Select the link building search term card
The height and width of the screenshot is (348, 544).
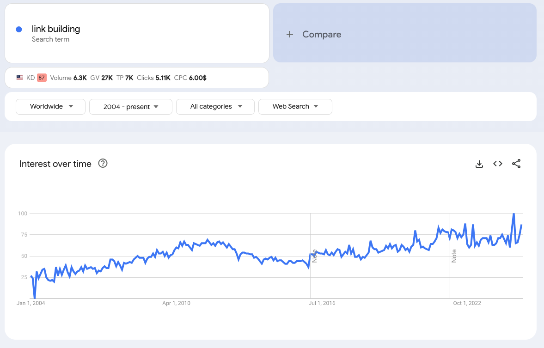(137, 33)
